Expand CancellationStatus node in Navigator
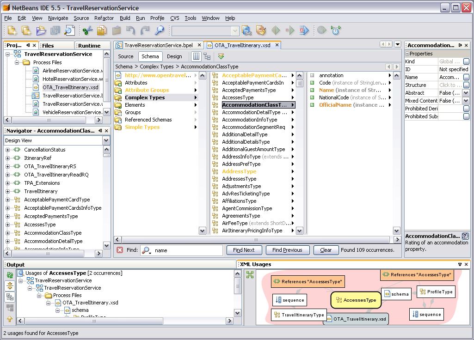The height and width of the screenshot is (340, 474). tap(7, 150)
